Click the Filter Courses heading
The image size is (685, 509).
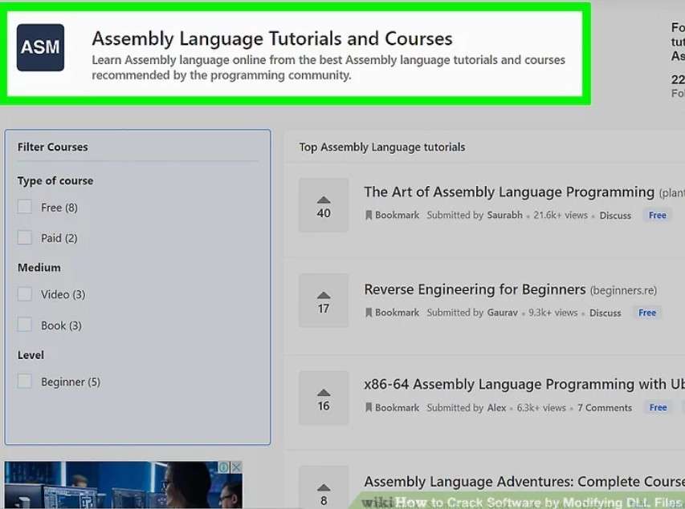click(x=52, y=147)
